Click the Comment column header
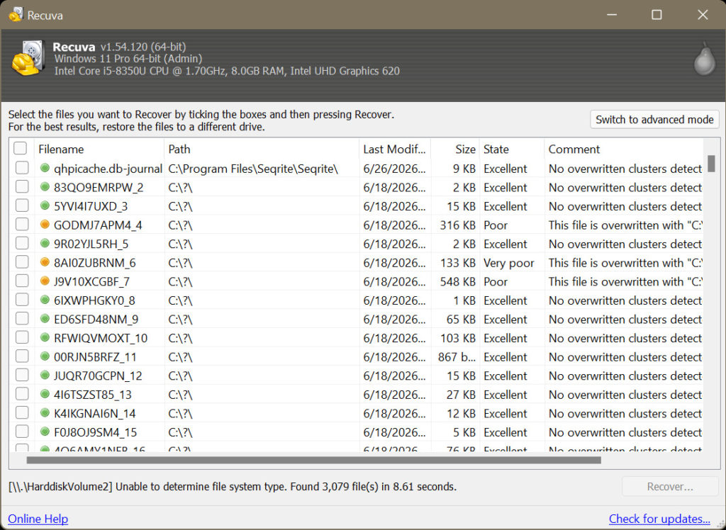Viewport: 726px width, 530px height. [x=624, y=149]
